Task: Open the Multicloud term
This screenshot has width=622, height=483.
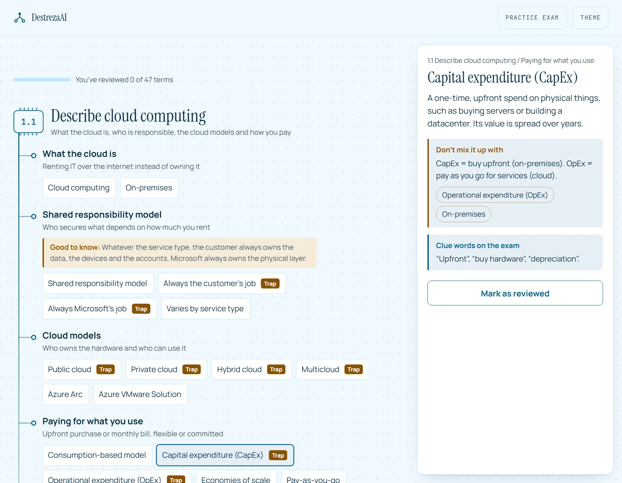Action: (x=332, y=369)
